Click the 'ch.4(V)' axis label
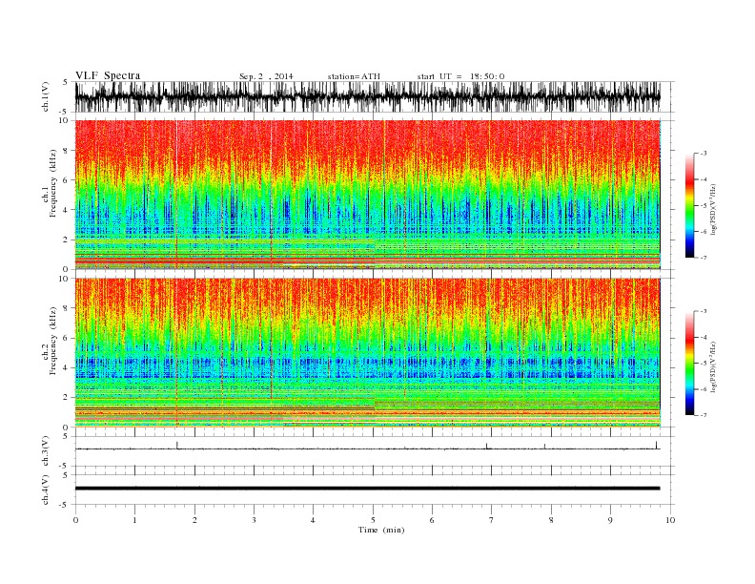Viewport: 755px width, 584px height. tap(46, 490)
